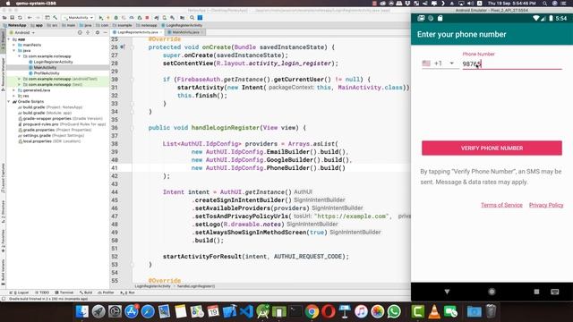Run the app with green play icon
This screenshot has width=573, height=322.
pos(100,18)
